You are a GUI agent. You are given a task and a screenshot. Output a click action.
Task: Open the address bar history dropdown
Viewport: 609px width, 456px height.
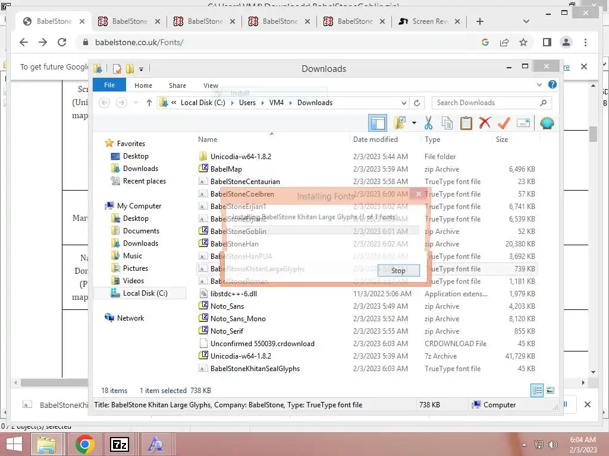[x=404, y=103]
